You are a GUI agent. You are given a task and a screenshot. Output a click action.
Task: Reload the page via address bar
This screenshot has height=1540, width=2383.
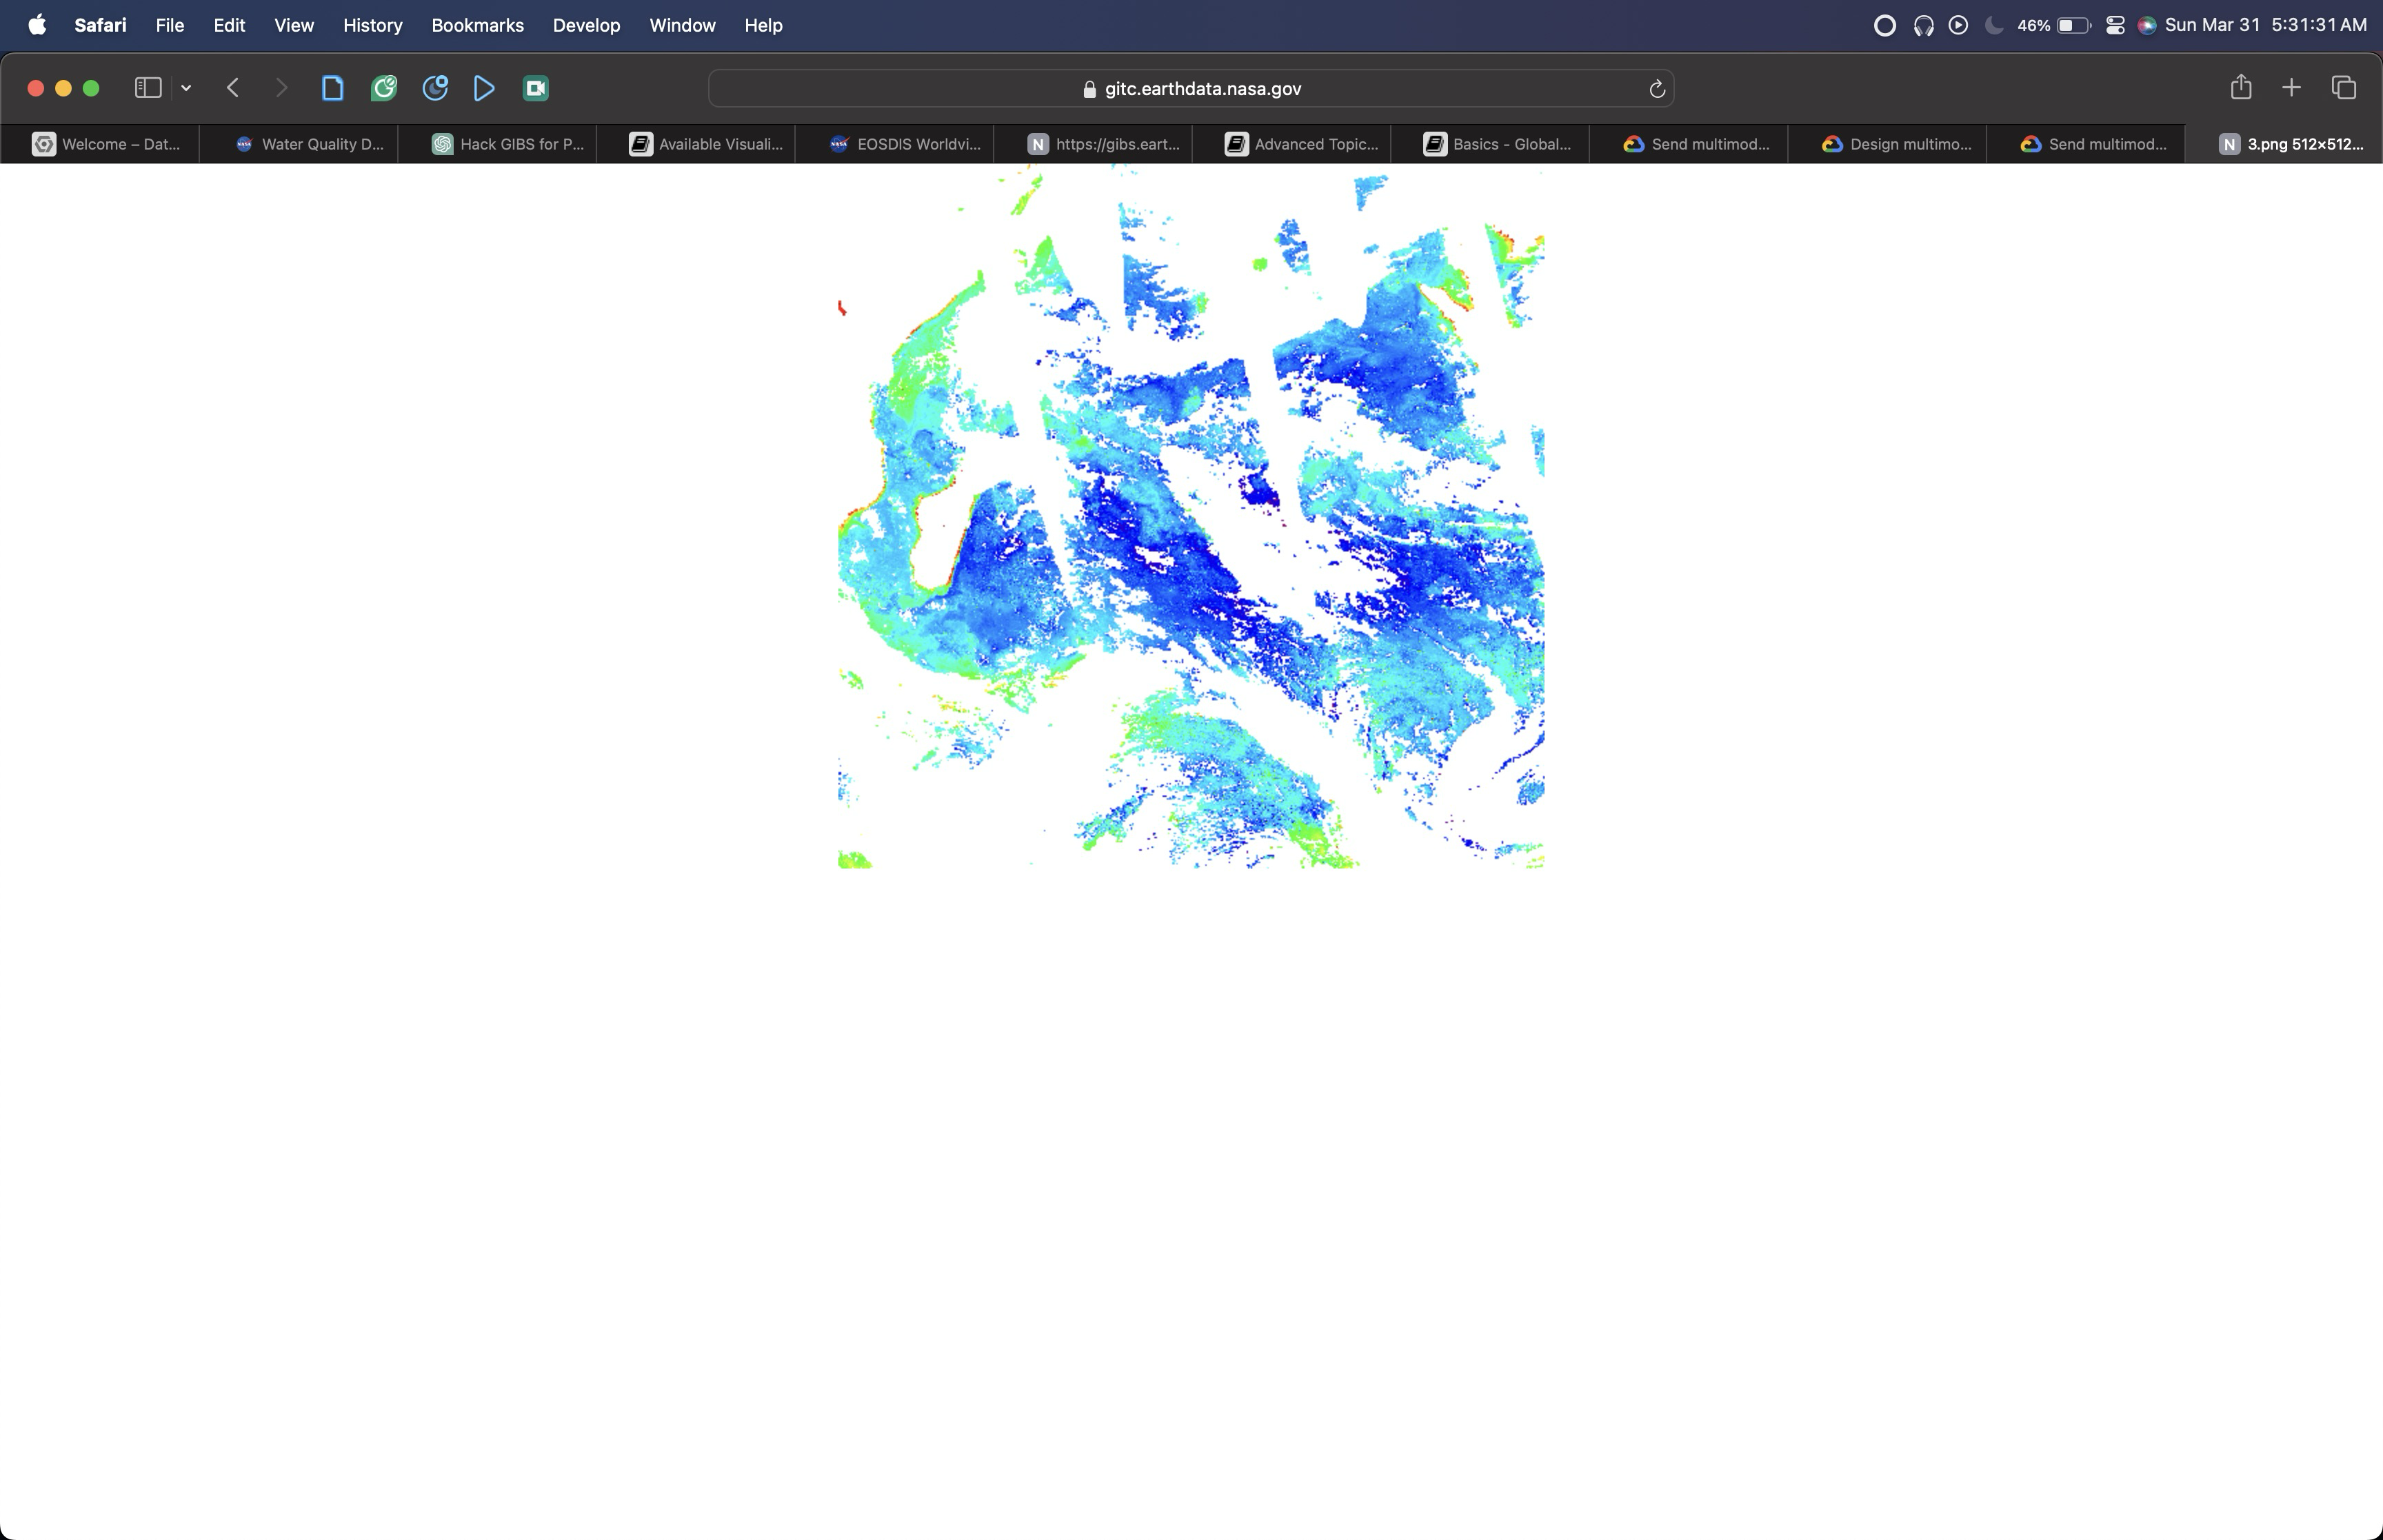point(1656,89)
